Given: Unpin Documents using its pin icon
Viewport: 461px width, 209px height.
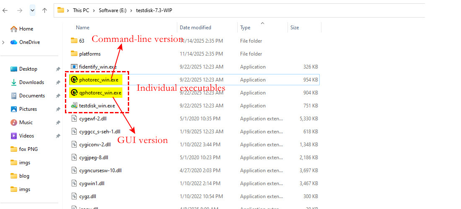Looking at the screenshot, I should pos(58,96).
